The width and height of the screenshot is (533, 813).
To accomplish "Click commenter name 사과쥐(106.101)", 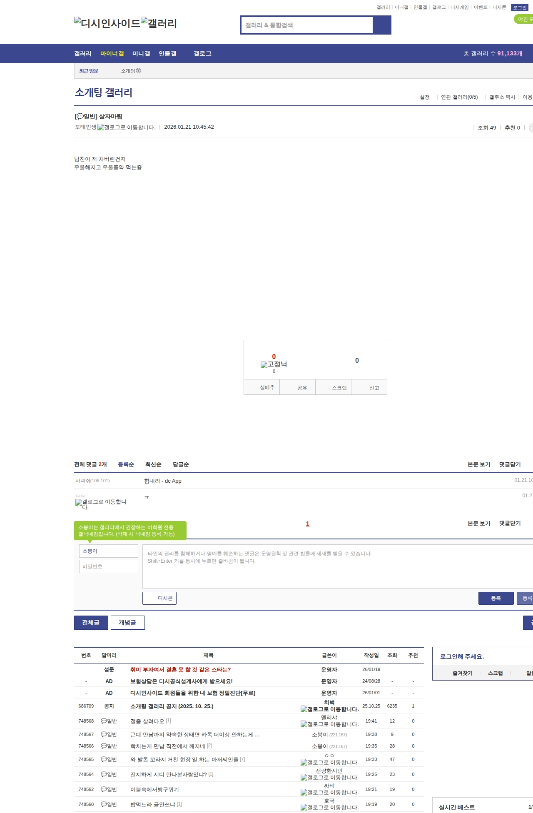I will point(92,481).
